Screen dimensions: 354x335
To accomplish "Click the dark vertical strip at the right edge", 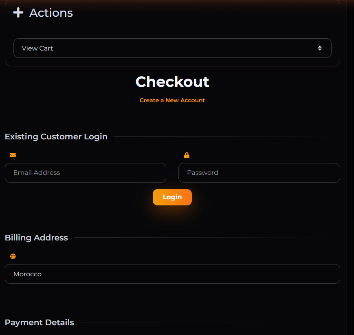I will pos(350,163).
